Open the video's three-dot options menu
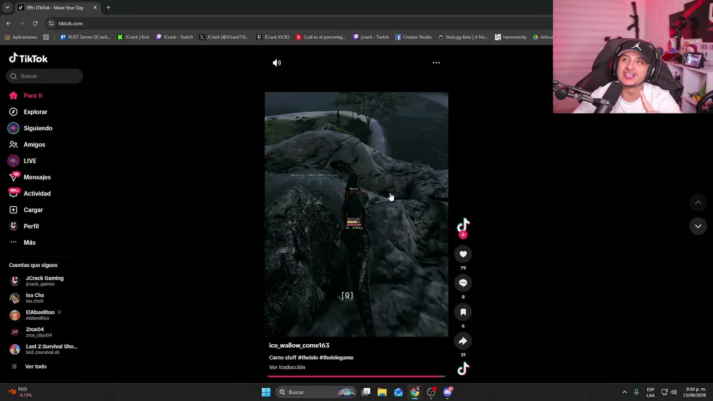Image resolution: width=713 pixels, height=401 pixels. click(436, 63)
